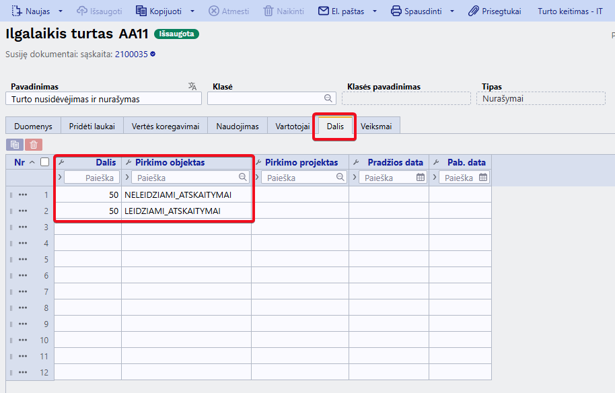The height and width of the screenshot is (393, 615).
Task: Click search icon in Pirkimo projektas filter
Action: (340, 177)
